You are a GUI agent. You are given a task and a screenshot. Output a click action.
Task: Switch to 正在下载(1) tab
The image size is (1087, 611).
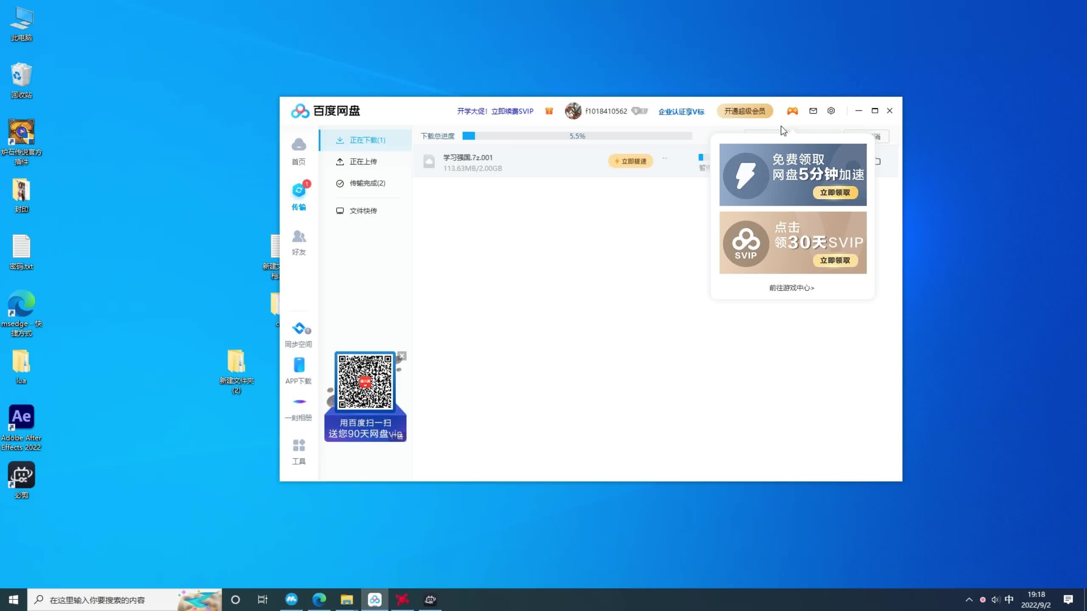[x=366, y=140]
